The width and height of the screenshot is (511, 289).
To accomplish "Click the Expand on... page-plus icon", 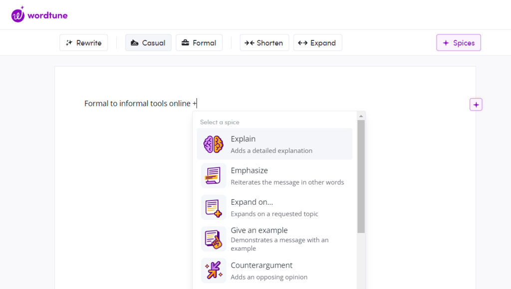I will (214, 207).
